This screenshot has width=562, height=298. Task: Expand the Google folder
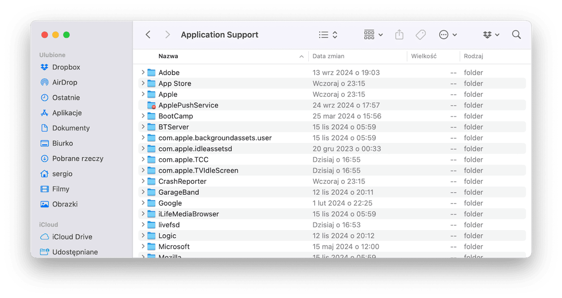143,203
